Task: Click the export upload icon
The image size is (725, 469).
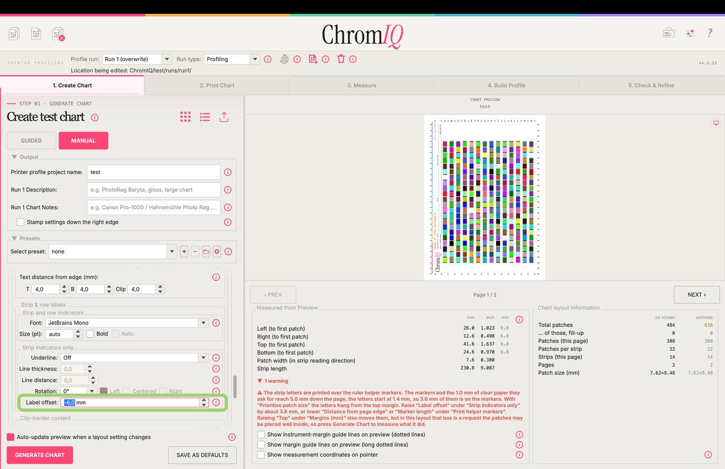Action: pyautogui.click(x=224, y=117)
